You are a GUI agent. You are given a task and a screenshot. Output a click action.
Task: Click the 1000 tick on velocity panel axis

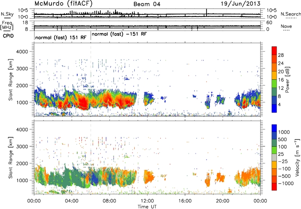[x=22, y=180]
